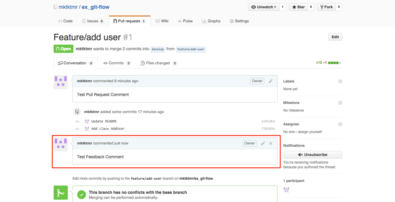View the stargazer count next to Star
Viewport: 395px width, 202px height.
(x=311, y=7)
